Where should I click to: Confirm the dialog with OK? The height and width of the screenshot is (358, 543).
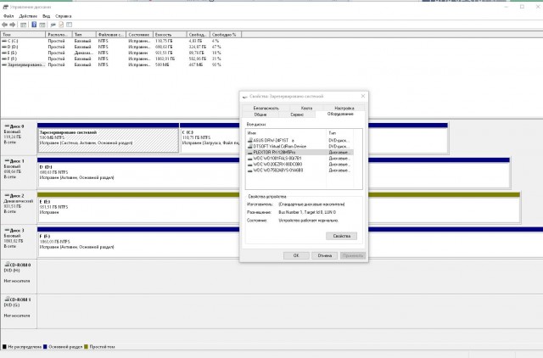[296, 255]
